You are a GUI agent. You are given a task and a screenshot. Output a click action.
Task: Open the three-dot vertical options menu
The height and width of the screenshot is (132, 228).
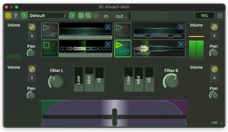(x=130, y=16)
